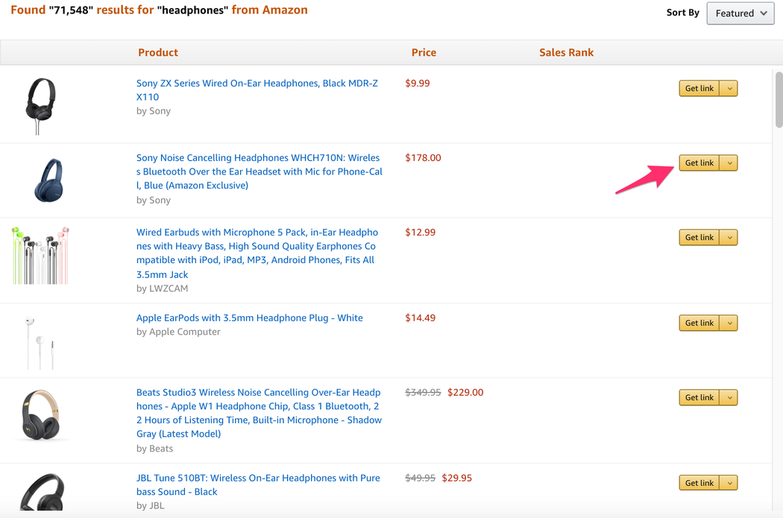
Task: Click the multicolor wired earbuds thumbnail
Action: pyautogui.click(x=40, y=256)
